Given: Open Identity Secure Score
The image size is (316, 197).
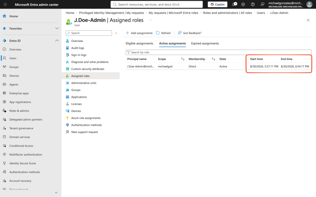Looking at the screenshot, I should coord(23,163).
